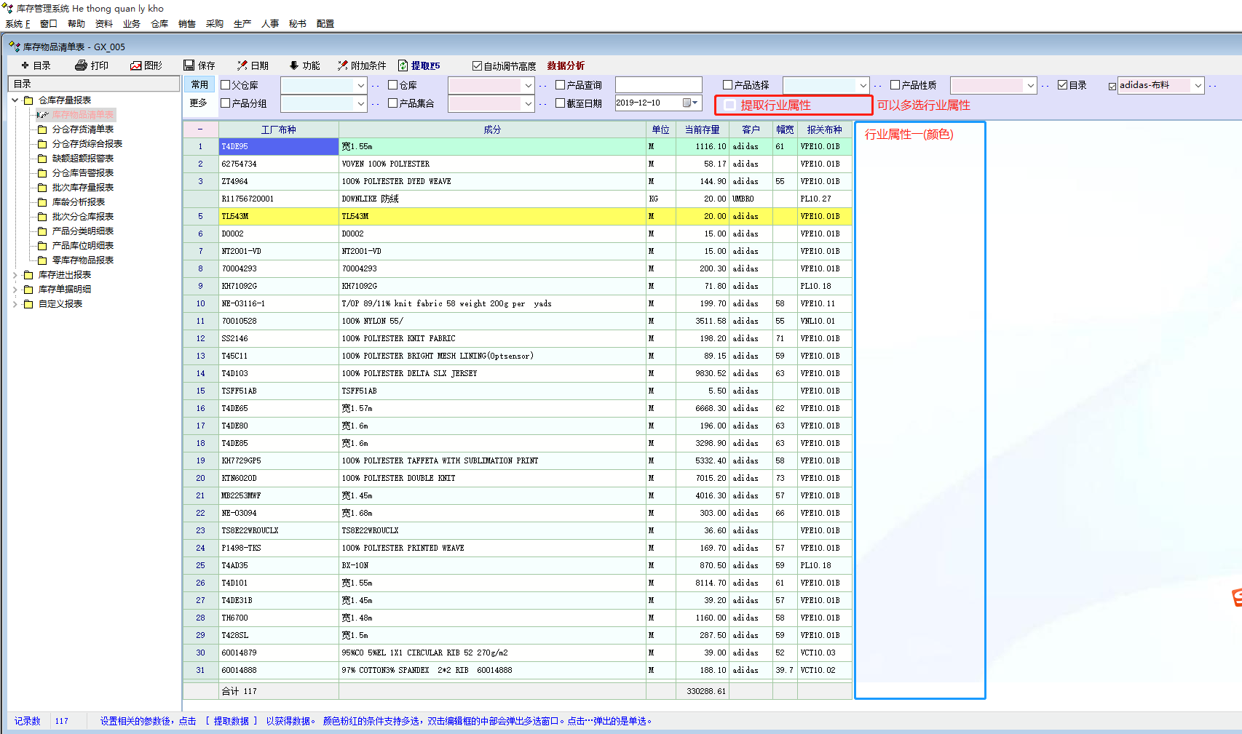Image resolution: width=1242 pixels, height=734 pixels.
Task: Click the 提取F5 refresh data icon
Action: 403,65
